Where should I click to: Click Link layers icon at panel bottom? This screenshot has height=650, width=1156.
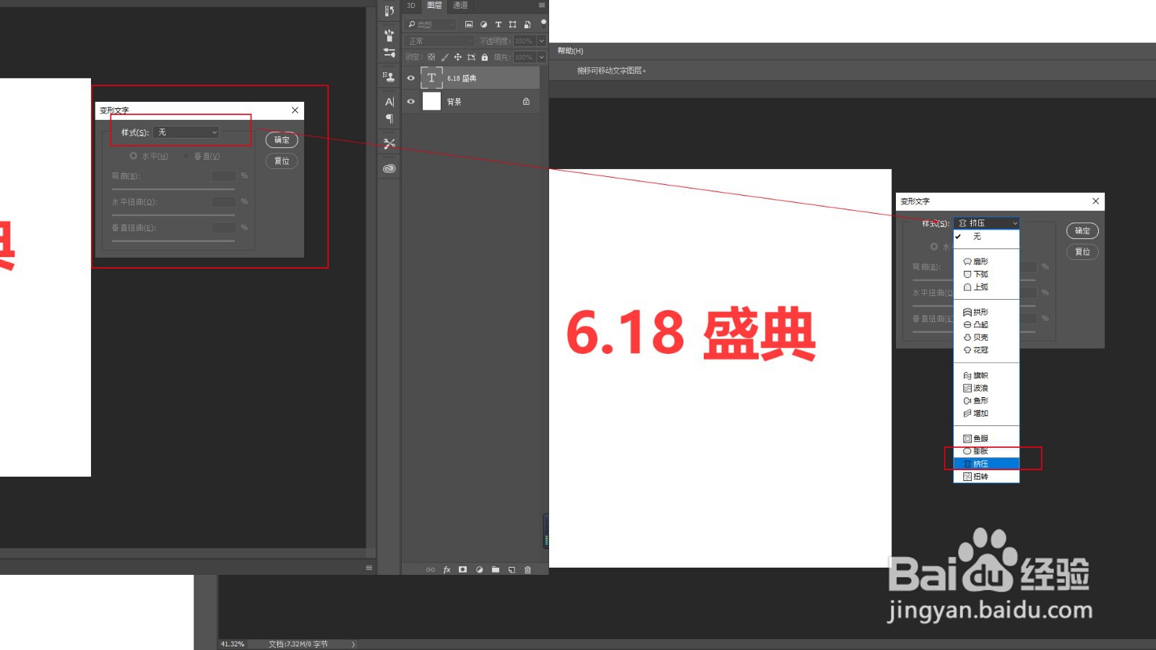[x=431, y=570]
